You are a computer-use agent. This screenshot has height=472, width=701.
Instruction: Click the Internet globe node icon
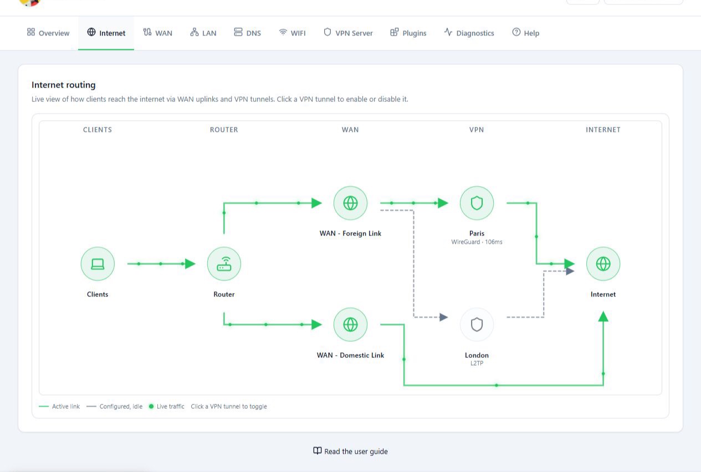coord(603,264)
